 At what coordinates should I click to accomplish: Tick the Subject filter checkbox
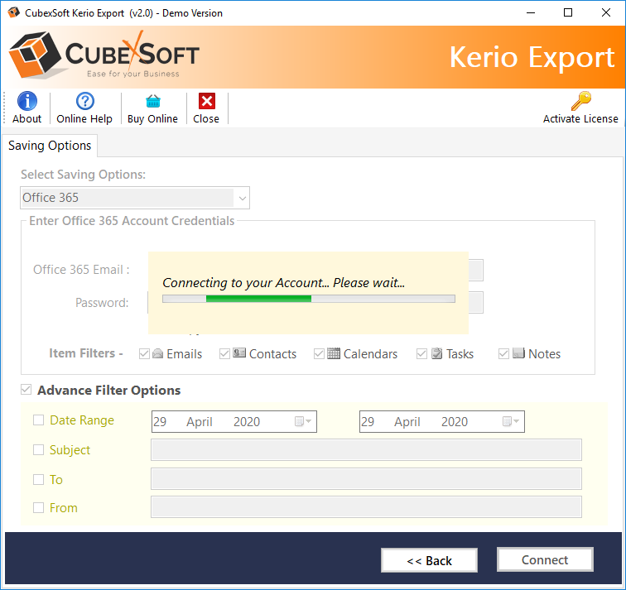[x=38, y=450]
